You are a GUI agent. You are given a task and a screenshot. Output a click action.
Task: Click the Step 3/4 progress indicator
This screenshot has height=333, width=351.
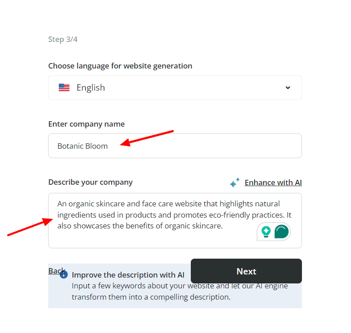[x=63, y=39]
